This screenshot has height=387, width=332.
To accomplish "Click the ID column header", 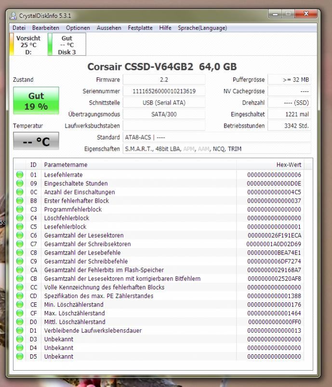I will tap(33, 165).
